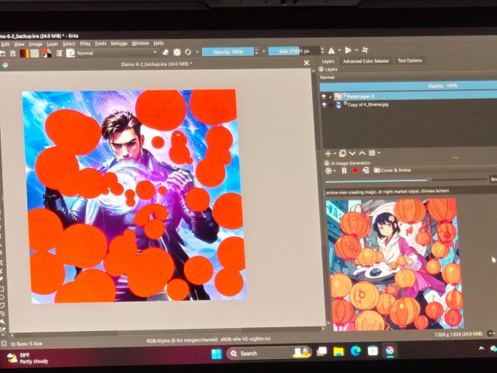The height and width of the screenshot is (373, 497).
Task: Click the AI generate play button
Action: point(328,171)
